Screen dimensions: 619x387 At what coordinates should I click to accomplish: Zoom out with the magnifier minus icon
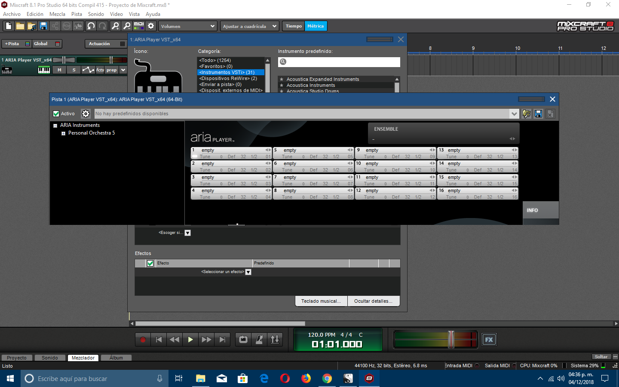tap(127, 26)
